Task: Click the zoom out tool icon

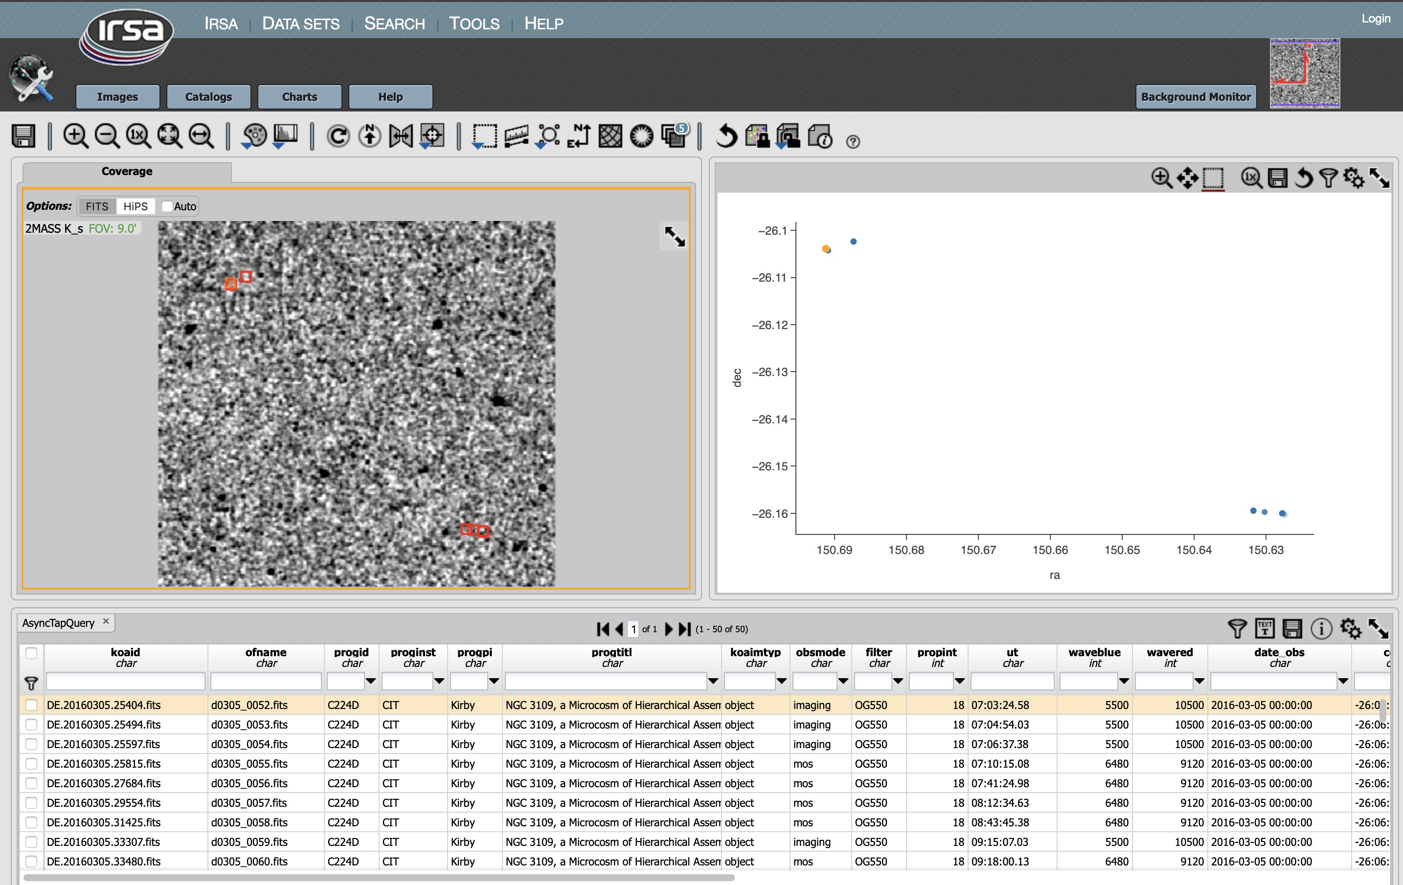Action: [105, 139]
